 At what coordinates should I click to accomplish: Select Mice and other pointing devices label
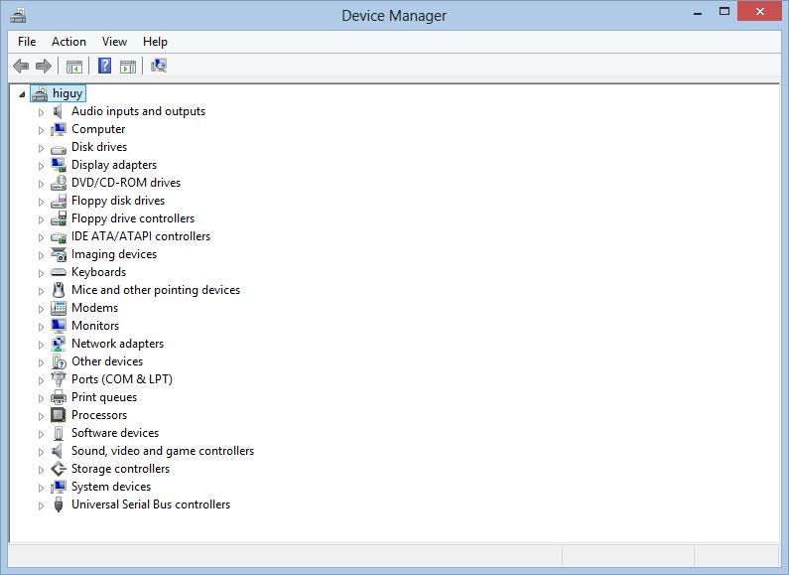[x=156, y=290]
